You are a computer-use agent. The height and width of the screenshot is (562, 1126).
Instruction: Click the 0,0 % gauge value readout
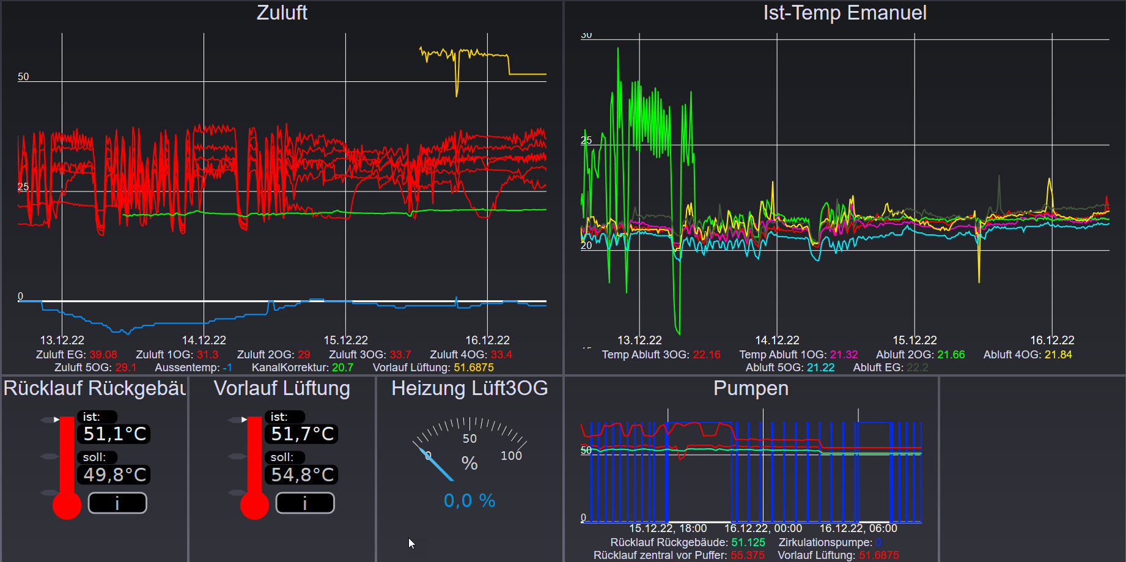click(x=469, y=501)
